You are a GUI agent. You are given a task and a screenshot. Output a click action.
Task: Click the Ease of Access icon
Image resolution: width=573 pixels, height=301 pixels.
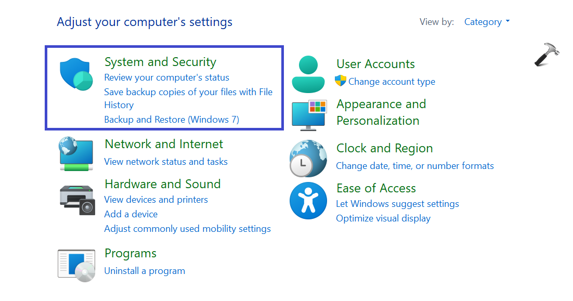[308, 201]
